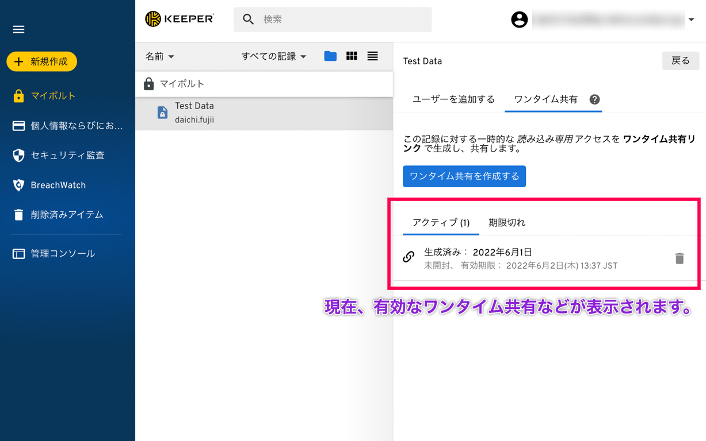Switch to the 期限切れ tab
706x441 pixels.
pos(507,223)
